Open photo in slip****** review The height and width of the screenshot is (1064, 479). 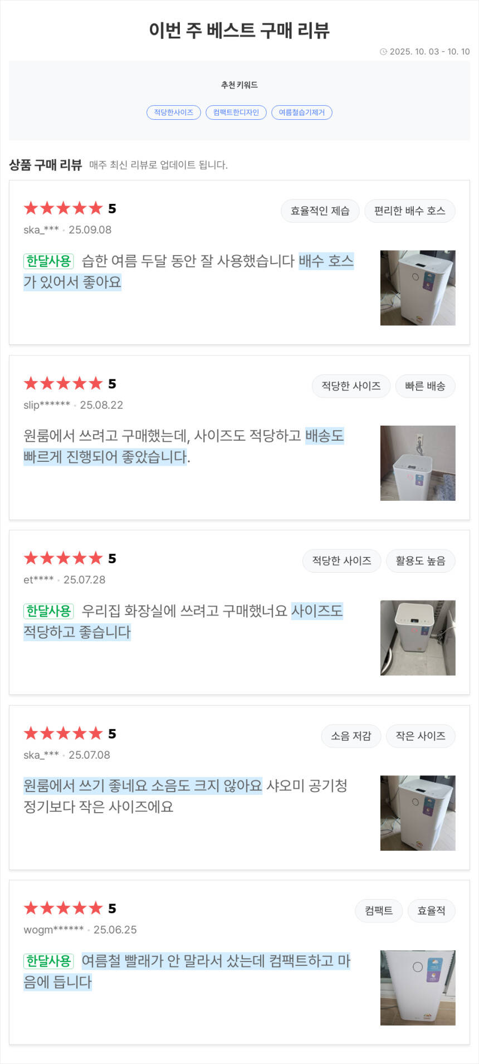pyautogui.click(x=418, y=463)
